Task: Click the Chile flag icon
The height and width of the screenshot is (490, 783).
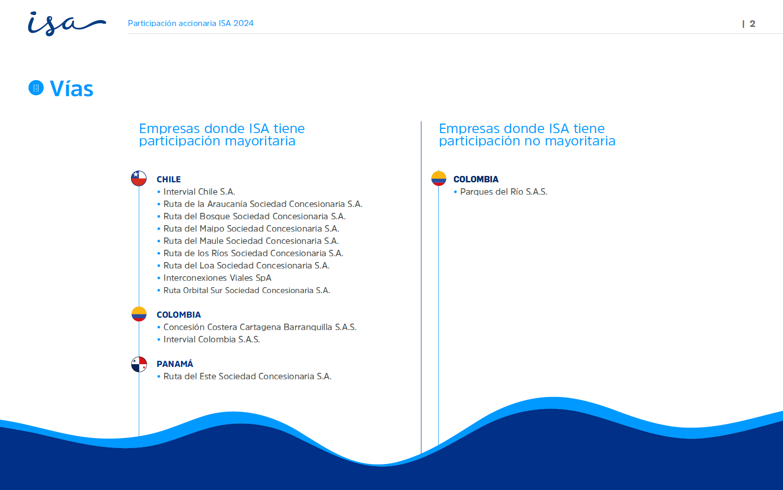Action: (139, 178)
